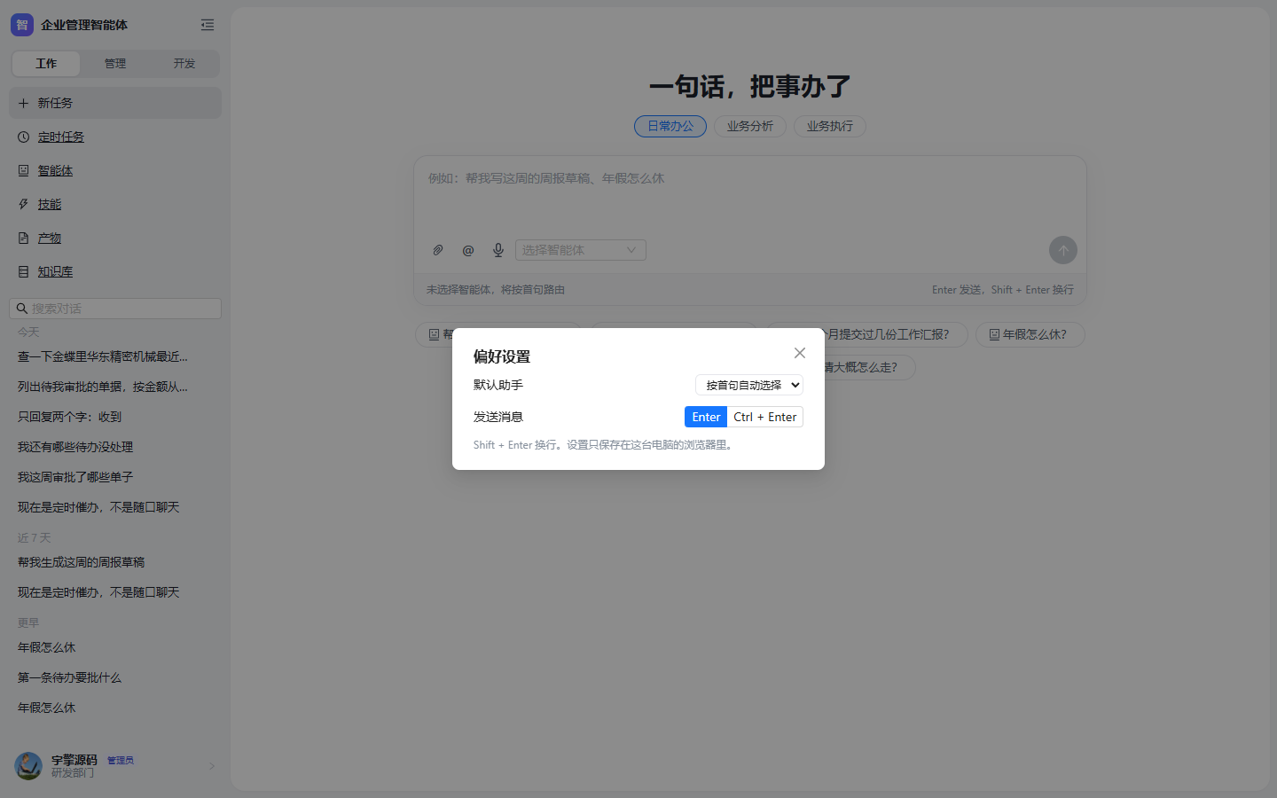Open the 默认助手 dropdown
The width and height of the screenshot is (1277, 798).
point(749,385)
